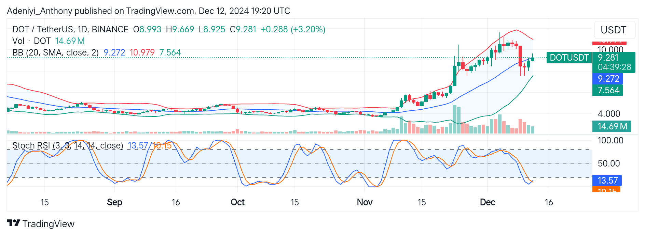Click the volume value 14.69 M in legend

tap(70, 41)
